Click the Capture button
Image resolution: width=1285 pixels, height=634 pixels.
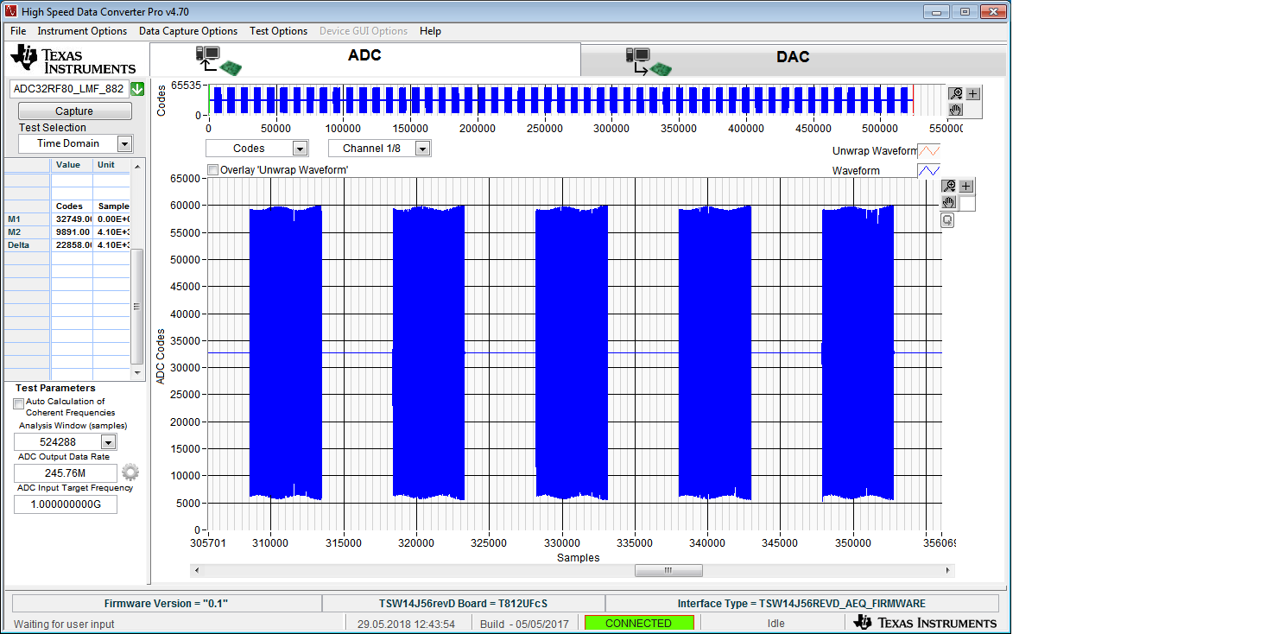point(74,111)
